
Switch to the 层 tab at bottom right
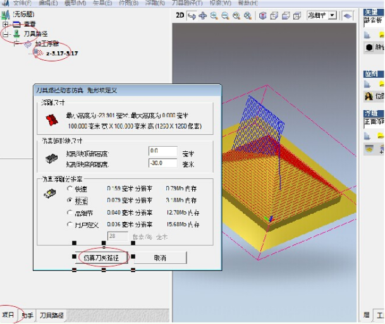tap(367, 315)
